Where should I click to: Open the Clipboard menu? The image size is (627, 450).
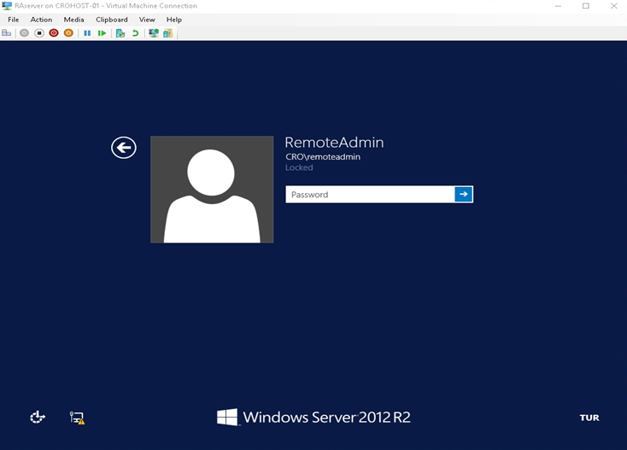point(112,20)
